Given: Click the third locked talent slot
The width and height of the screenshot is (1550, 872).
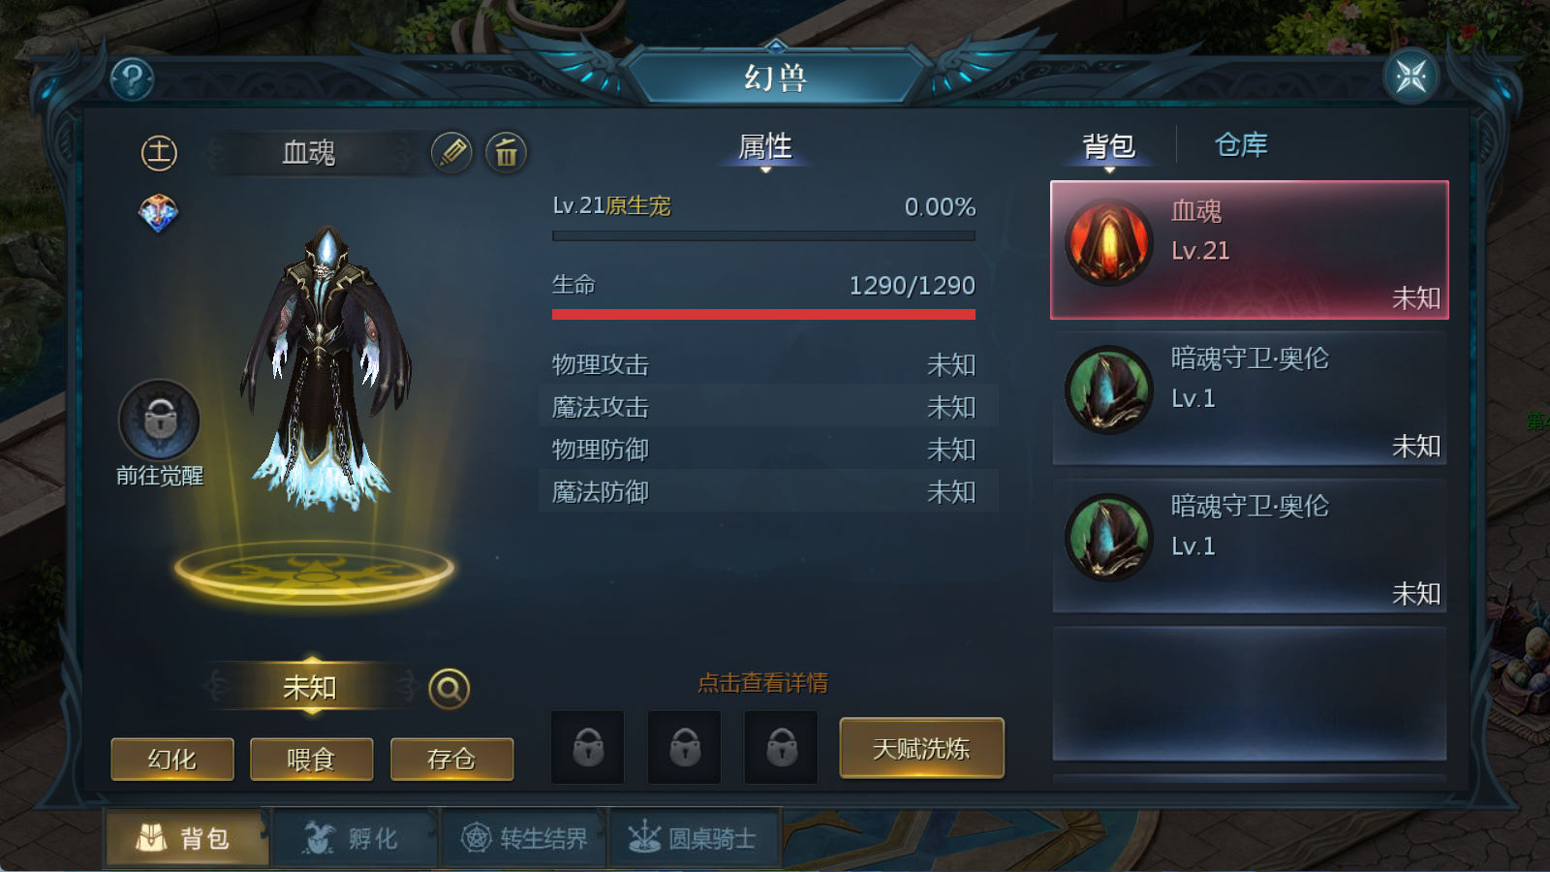Looking at the screenshot, I should click(x=782, y=747).
